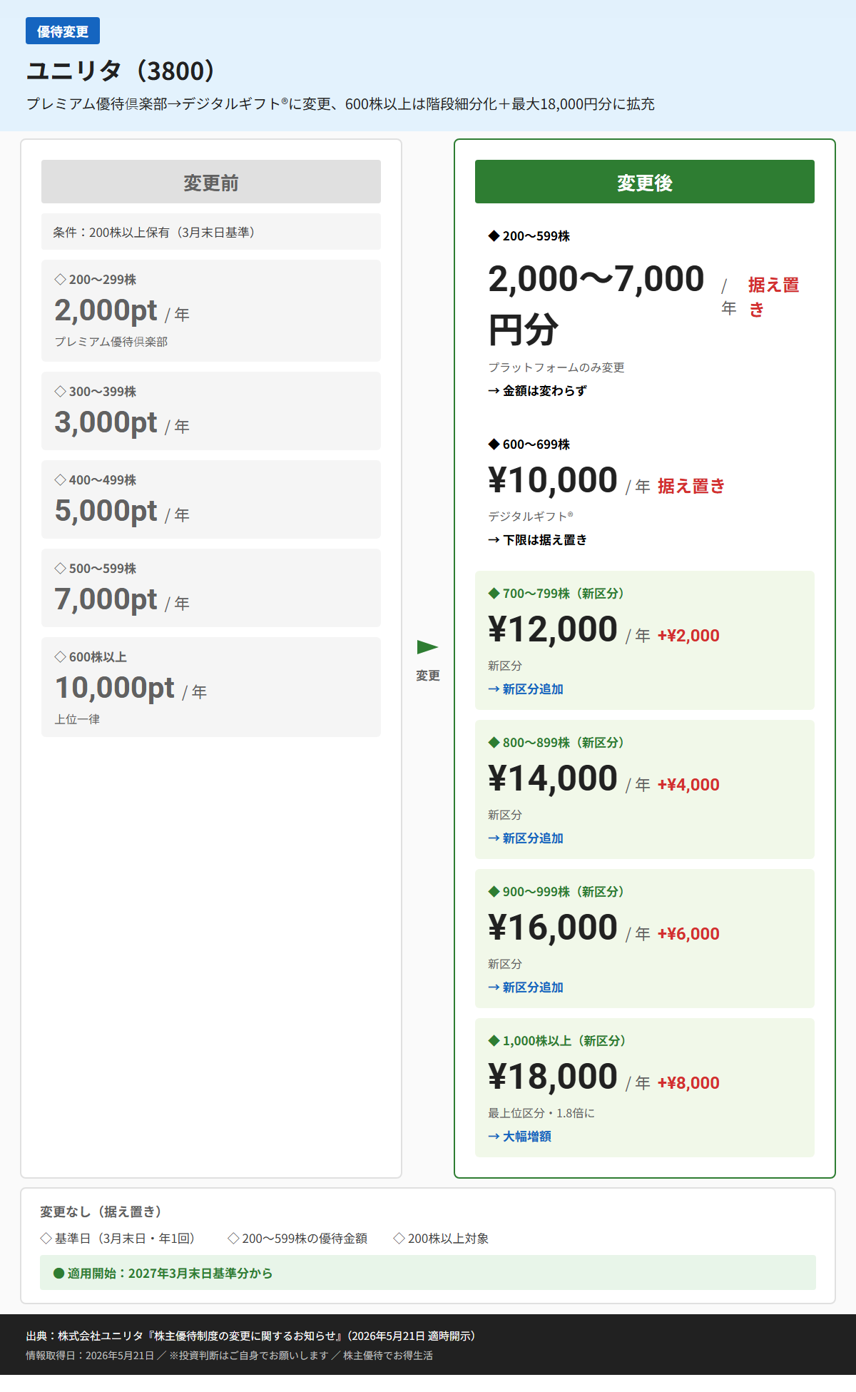
Task: Click the 500〜599株 tier label
Action: click(96, 569)
